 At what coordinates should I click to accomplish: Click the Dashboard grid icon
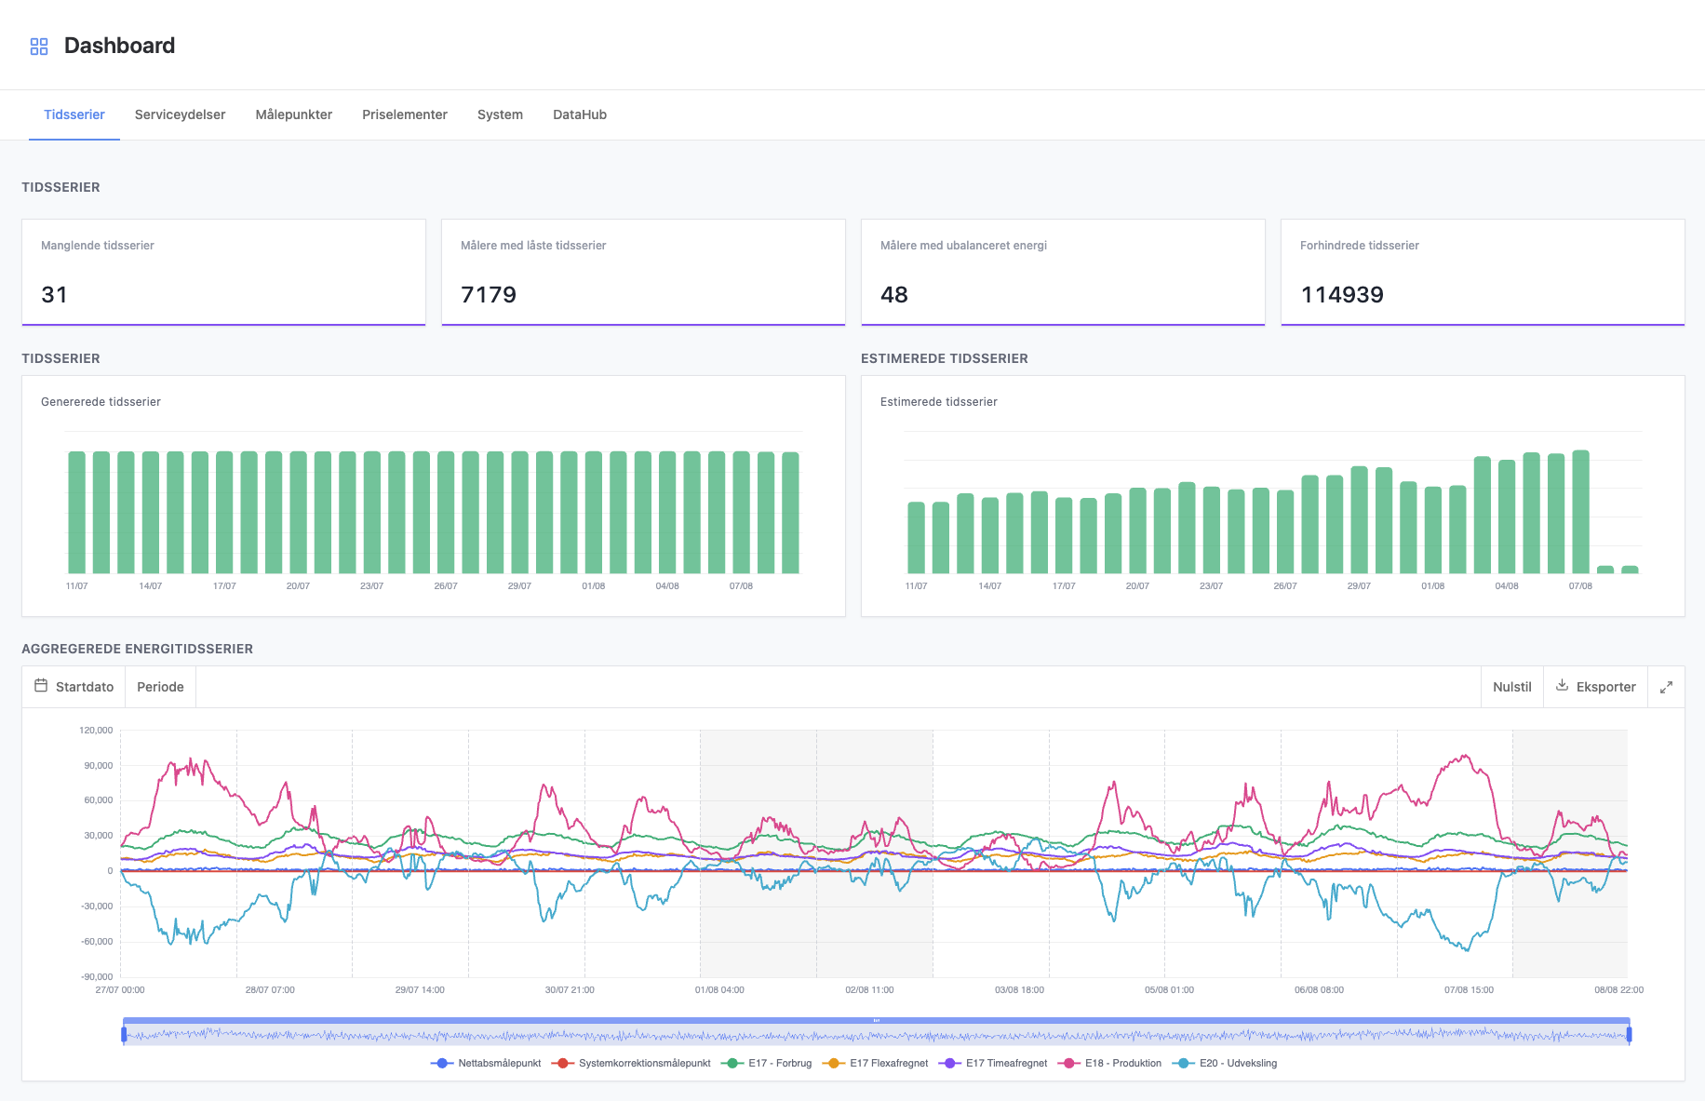(x=39, y=47)
